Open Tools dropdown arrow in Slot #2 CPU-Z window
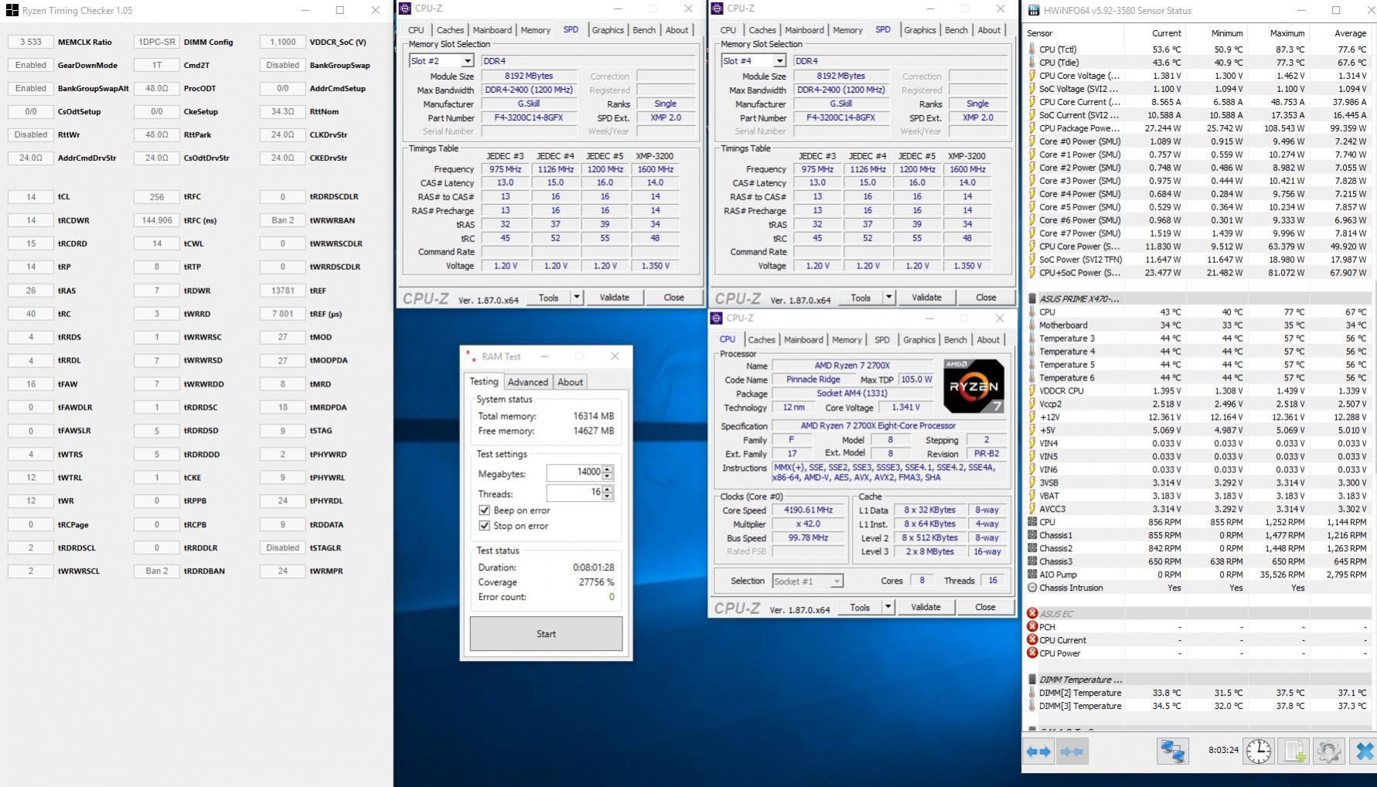The width and height of the screenshot is (1377, 787). pyautogui.click(x=576, y=297)
